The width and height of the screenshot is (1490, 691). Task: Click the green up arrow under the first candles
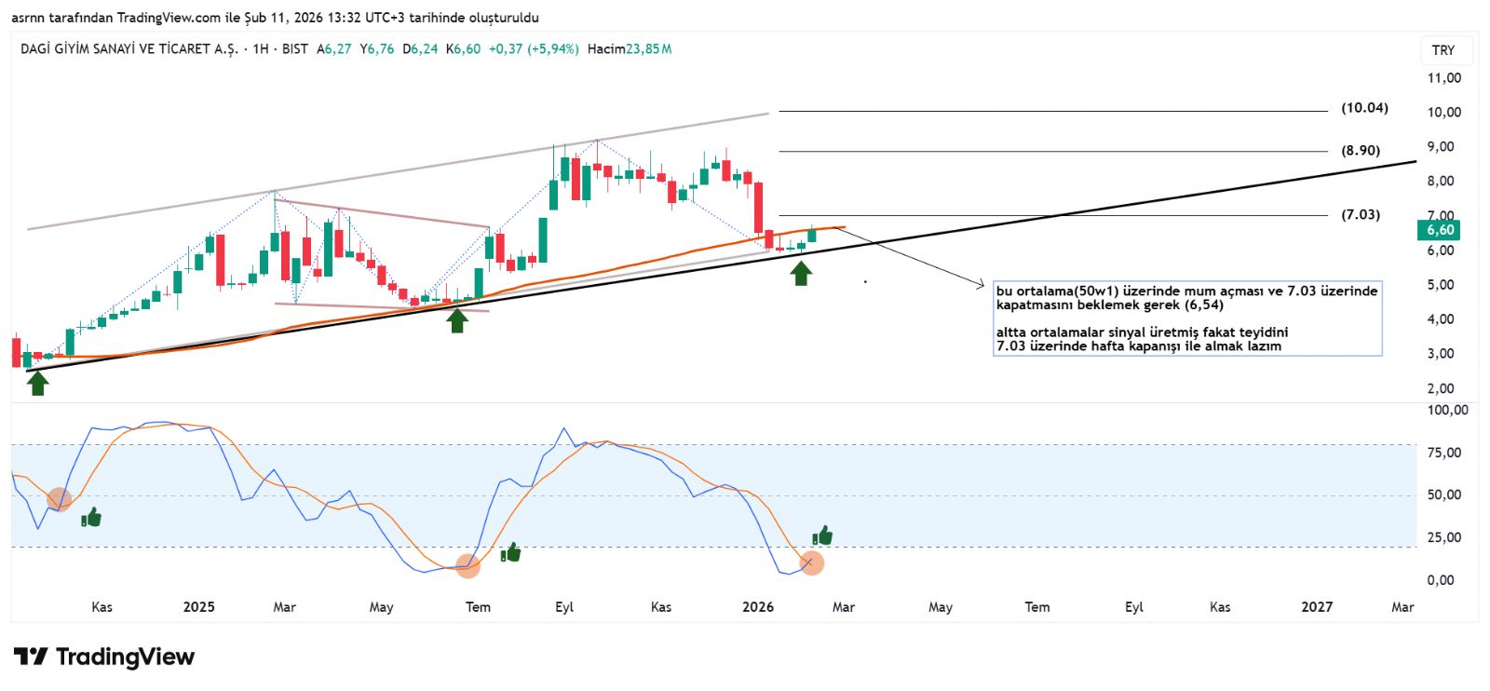click(37, 383)
